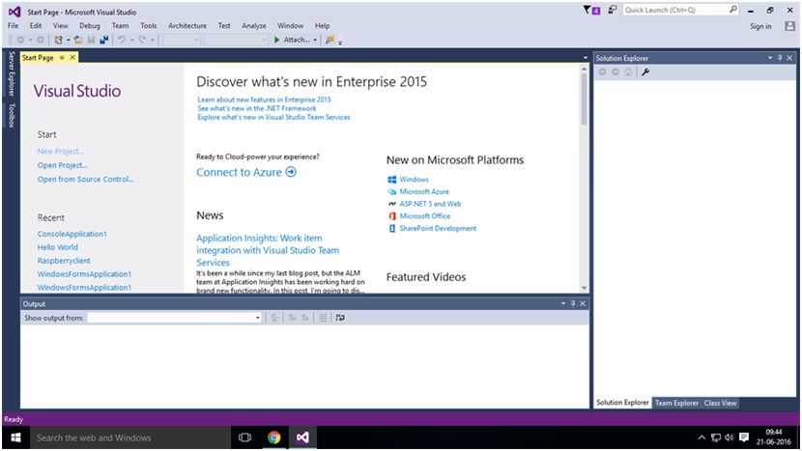802x451 pixels.
Task: Open Visual Studio from the taskbar
Action: 302,437
